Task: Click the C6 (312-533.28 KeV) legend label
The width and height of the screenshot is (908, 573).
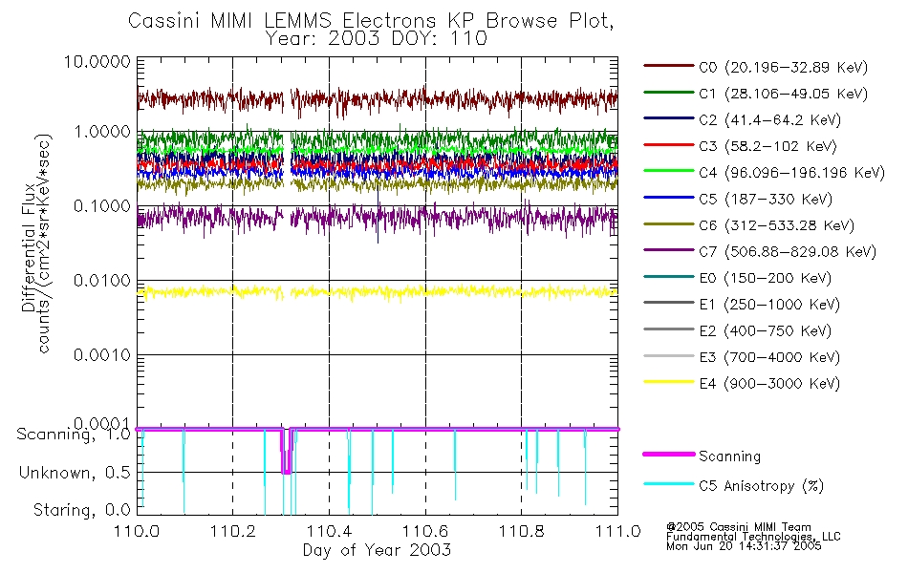Action: (776, 225)
